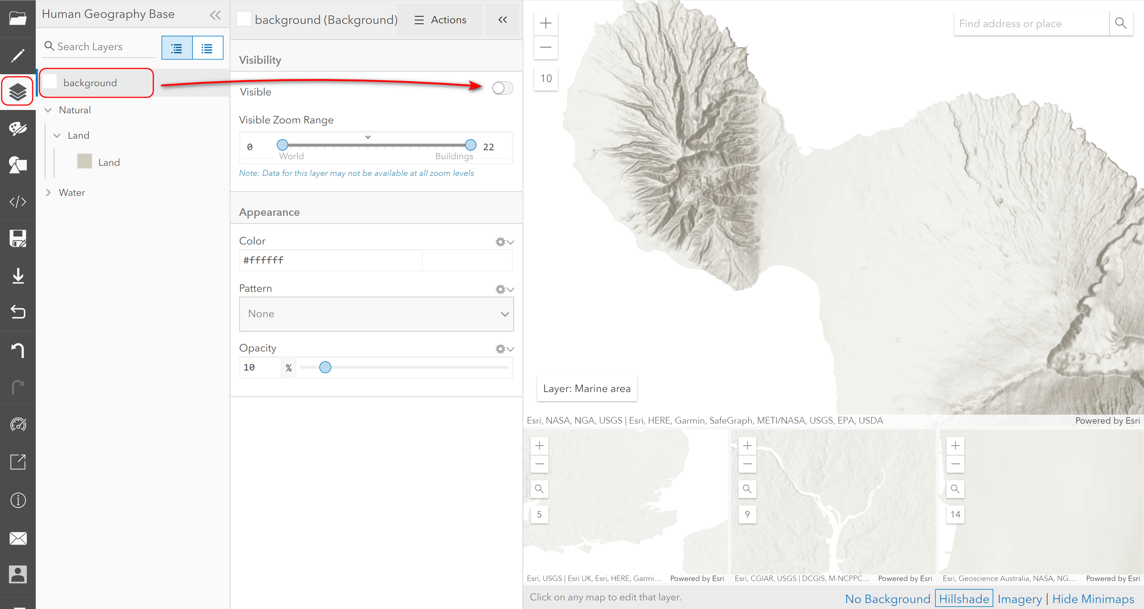Select the pencil edit icon in sidebar
The width and height of the screenshot is (1144, 609).
tap(18, 55)
